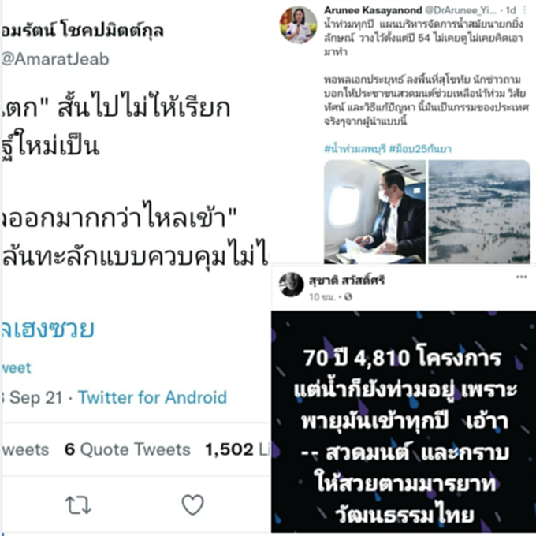This screenshot has height=536, width=536.
Task: Open the @AmaratJeab handle
Action: click(x=54, y=59)
